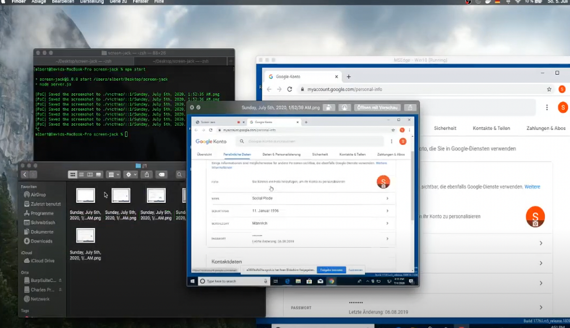This screenshot has height=328, width=570.
Task: Click Öffnen mit Vorschau button
Action: click(x=377, y=108)
